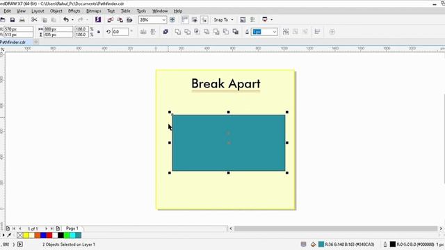Viewport: 445px width, 250px height.
Task: Open the Search content icon
Action: 98,19
